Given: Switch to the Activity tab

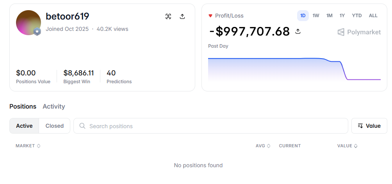Looking at the screenshot, I should (54, 107).
